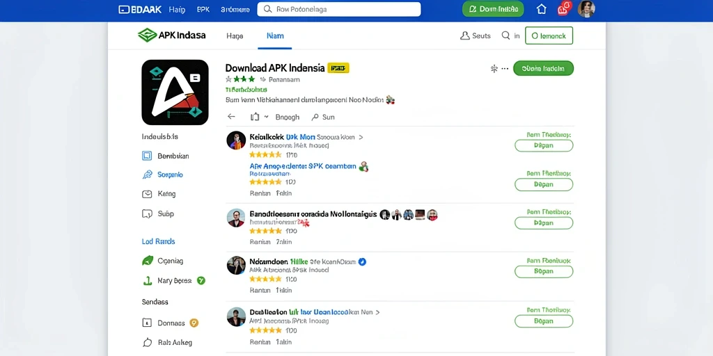
Task: Click the green star rating under app title
Action: tap(240, 79)
